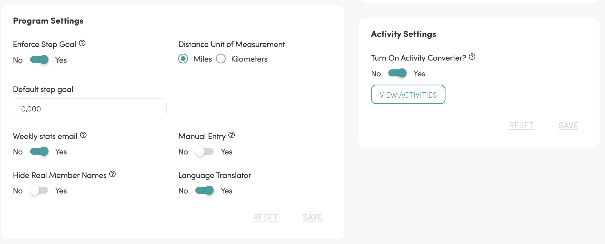This screenshot has width=605, height=244.
Task: Open the Activity Converter question mark icon
Action: pyautogui.click(x=472, y=57)
